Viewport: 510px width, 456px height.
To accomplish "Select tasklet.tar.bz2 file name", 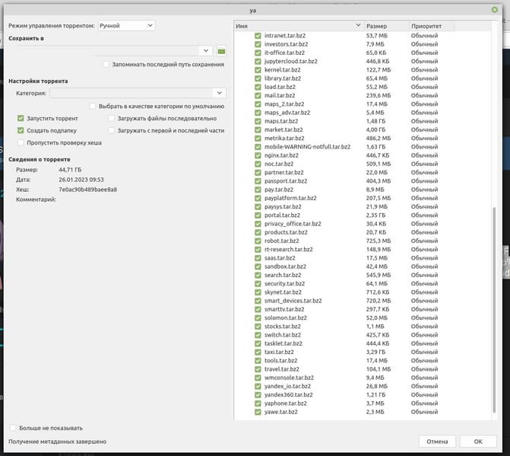I will click(x=284, y=343).
